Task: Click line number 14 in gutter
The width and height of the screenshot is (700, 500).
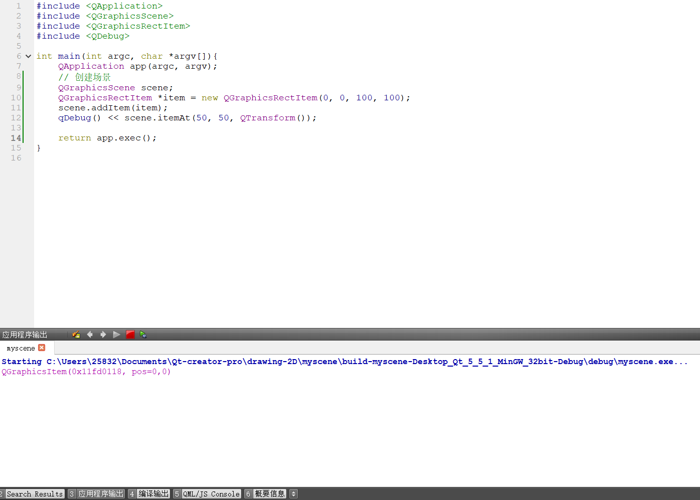Action: [16, 138]
